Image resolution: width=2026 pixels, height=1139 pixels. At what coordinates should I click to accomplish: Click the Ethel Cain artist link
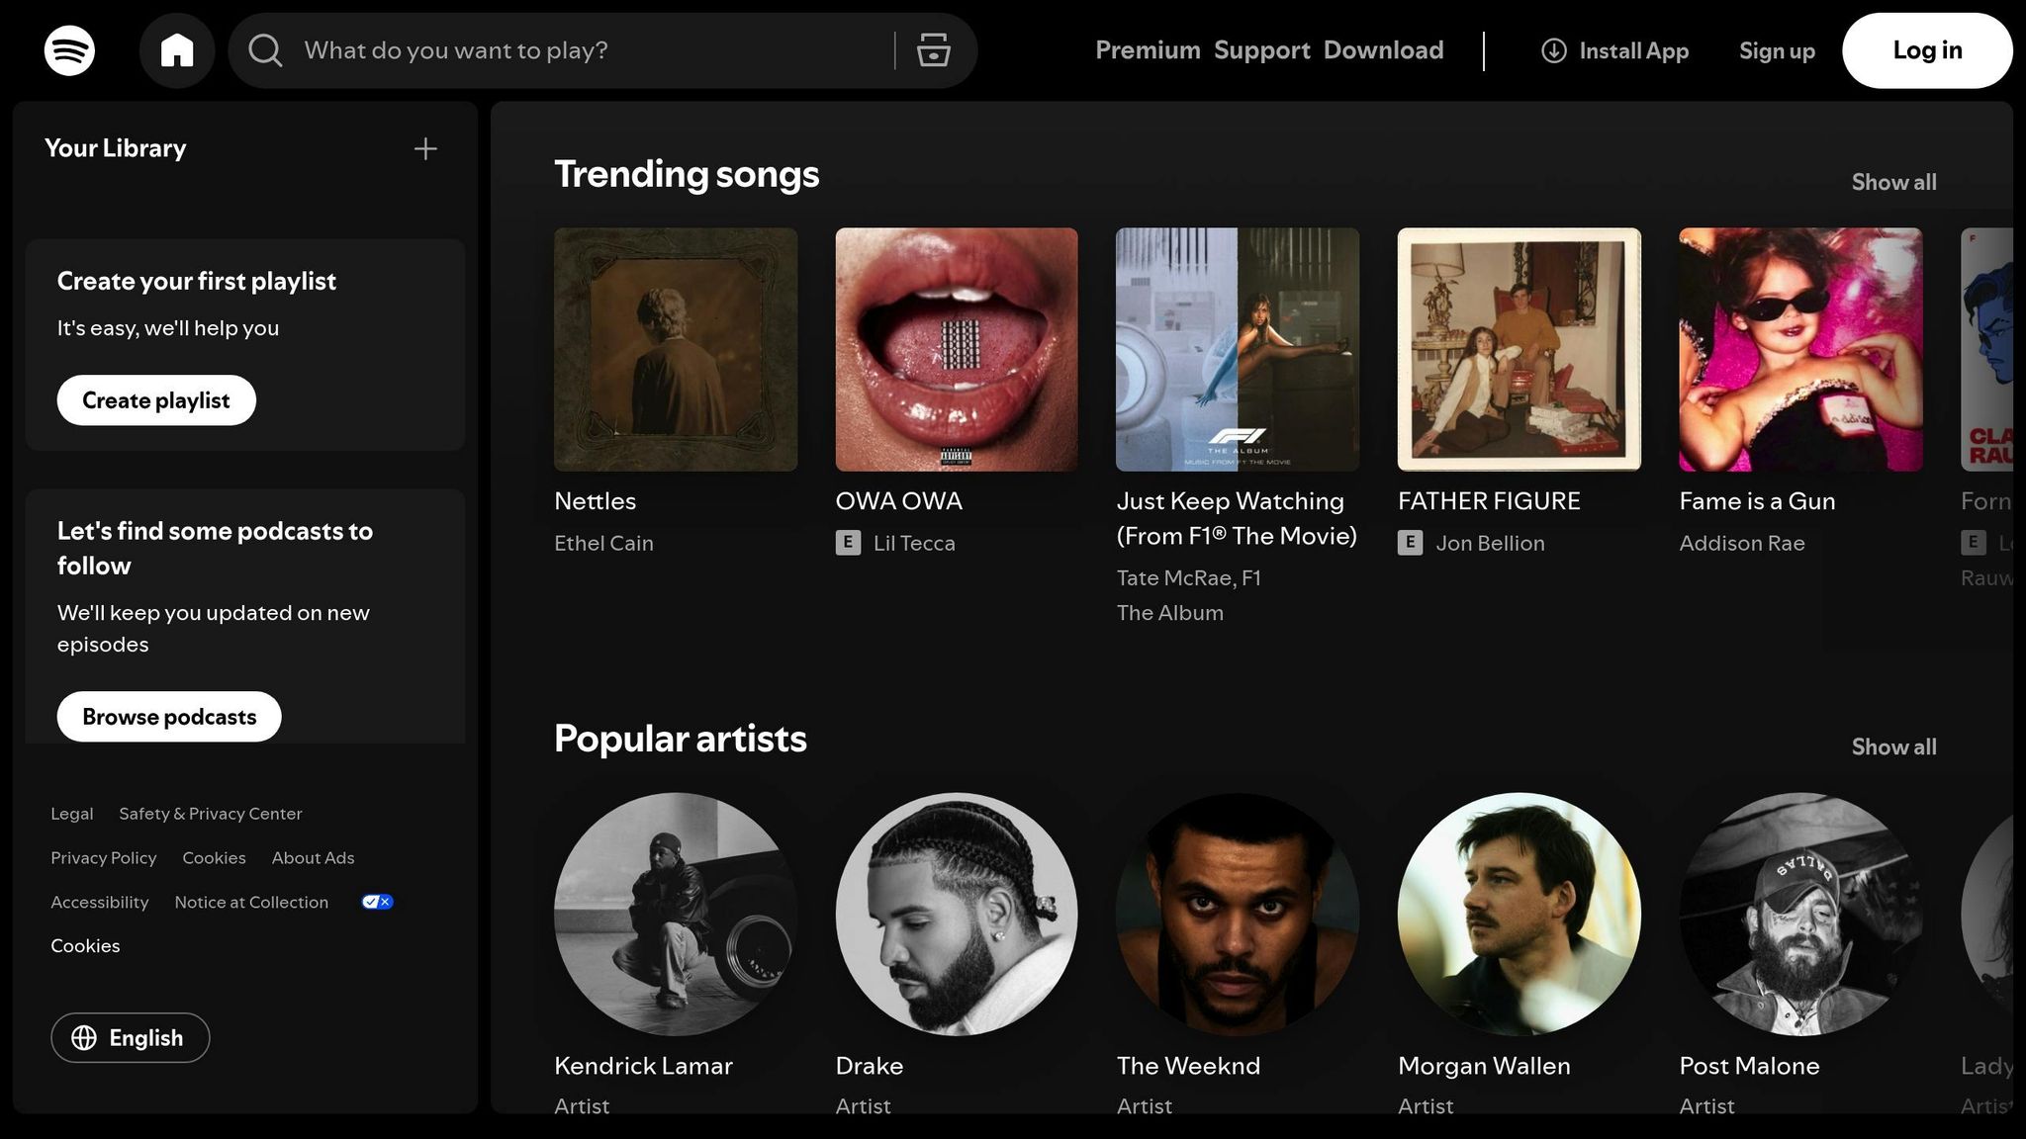point(603,543)
